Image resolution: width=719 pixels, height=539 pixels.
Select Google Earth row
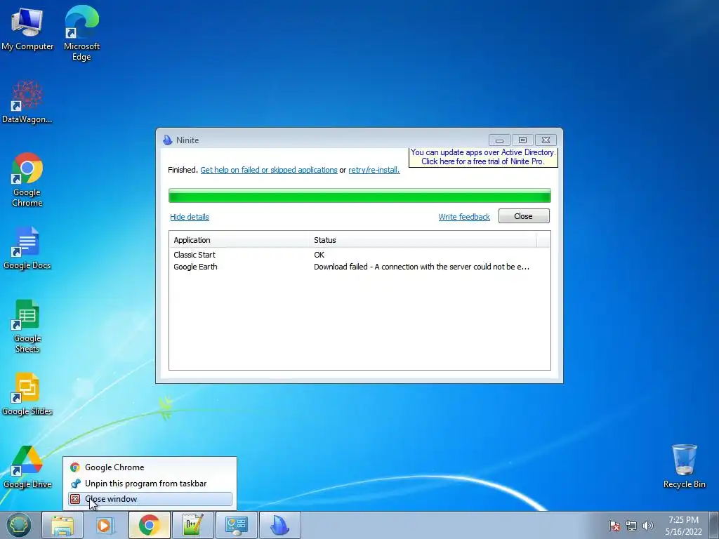(359, 267)
